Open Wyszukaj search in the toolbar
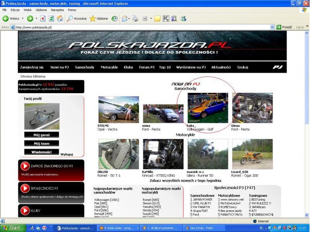310x232 pixels. [x=77, y=19]
